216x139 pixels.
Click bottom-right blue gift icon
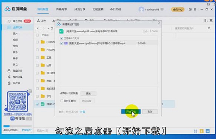pyautogui.click(x=207, y=131)
